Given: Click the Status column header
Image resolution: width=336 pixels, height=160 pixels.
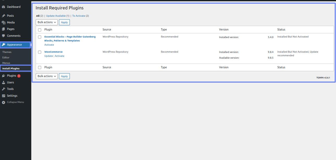Looking at the screenshot, I should 281,30.
